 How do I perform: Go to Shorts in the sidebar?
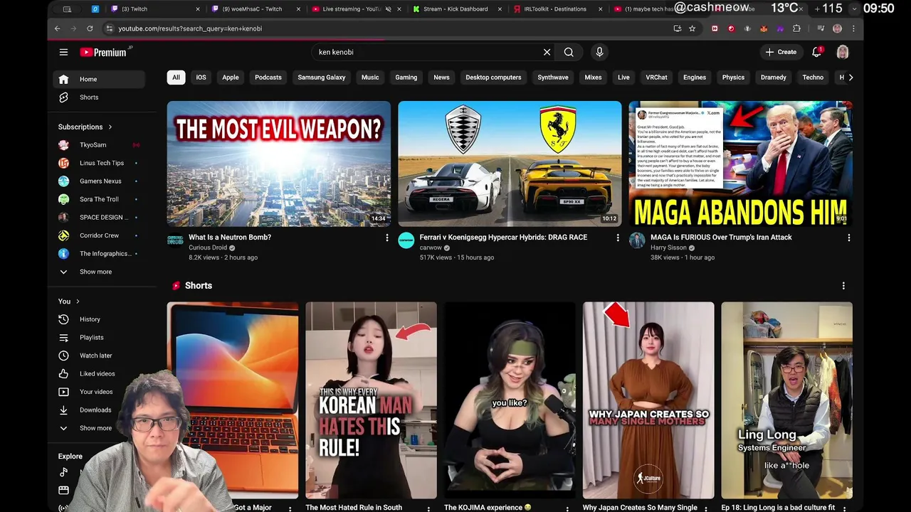99,97
